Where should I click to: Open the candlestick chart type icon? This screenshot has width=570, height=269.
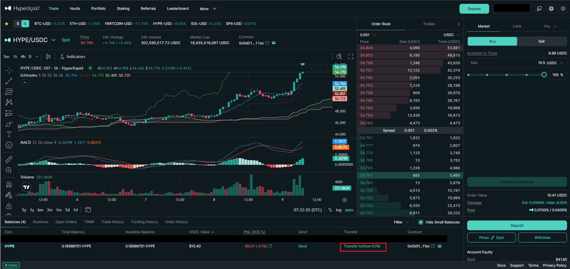pos(48,57)
